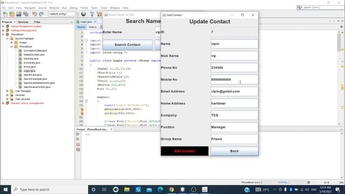Expand the FeeReportManagement project node
This screenshot has height=194, width=345.
point(3,30)
